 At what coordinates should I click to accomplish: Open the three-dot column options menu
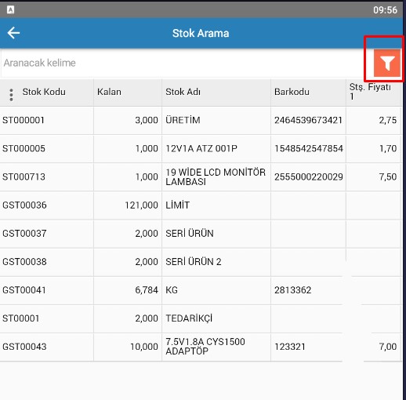11,95
